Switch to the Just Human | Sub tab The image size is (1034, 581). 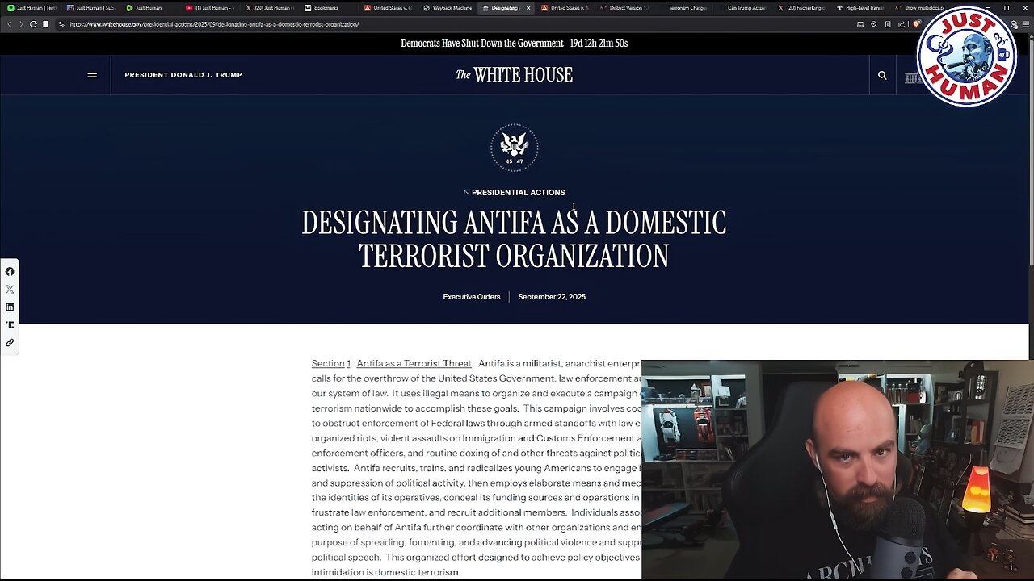tap(90, 8)
